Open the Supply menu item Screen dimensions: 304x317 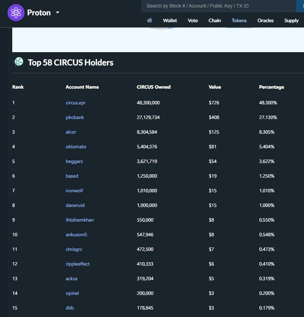tap(291, 20)
